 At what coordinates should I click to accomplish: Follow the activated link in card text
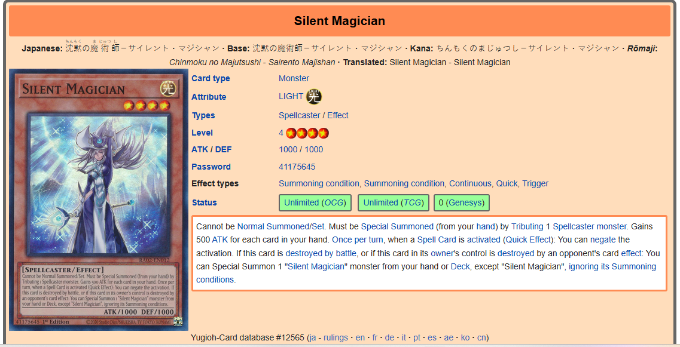click(484, 239)
